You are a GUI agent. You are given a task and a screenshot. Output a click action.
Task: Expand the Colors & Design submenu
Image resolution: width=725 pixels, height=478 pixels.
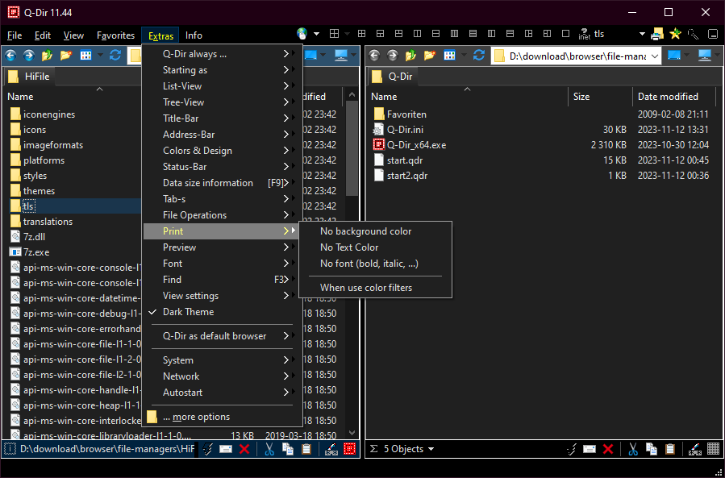coord(198,151)
